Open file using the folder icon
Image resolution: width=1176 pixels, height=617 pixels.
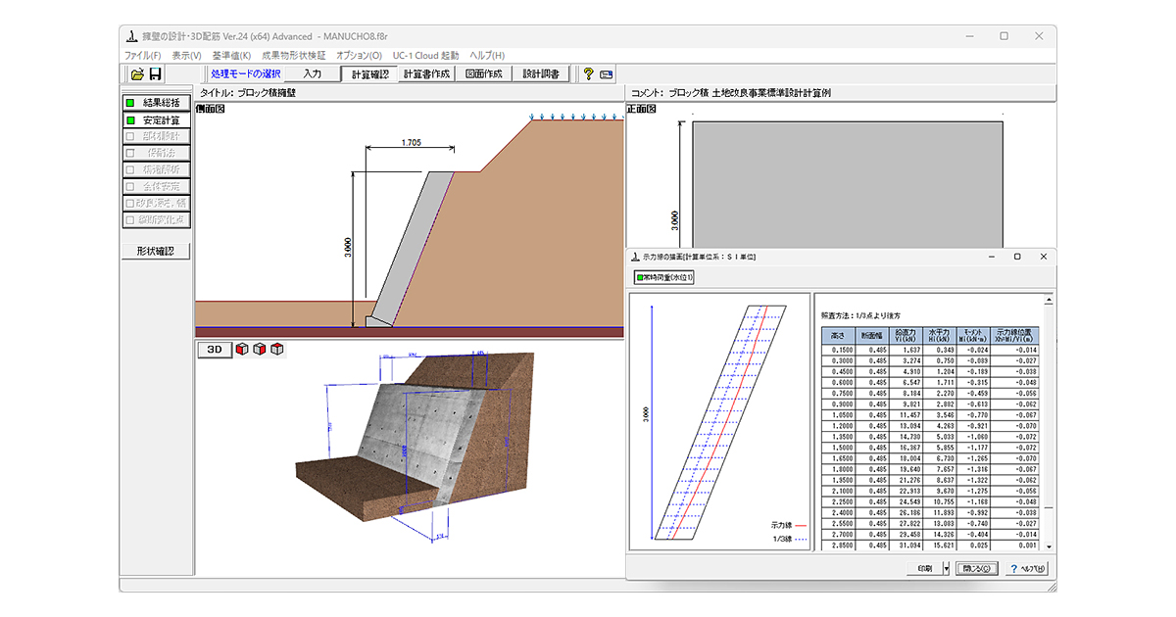coord(137,73)
